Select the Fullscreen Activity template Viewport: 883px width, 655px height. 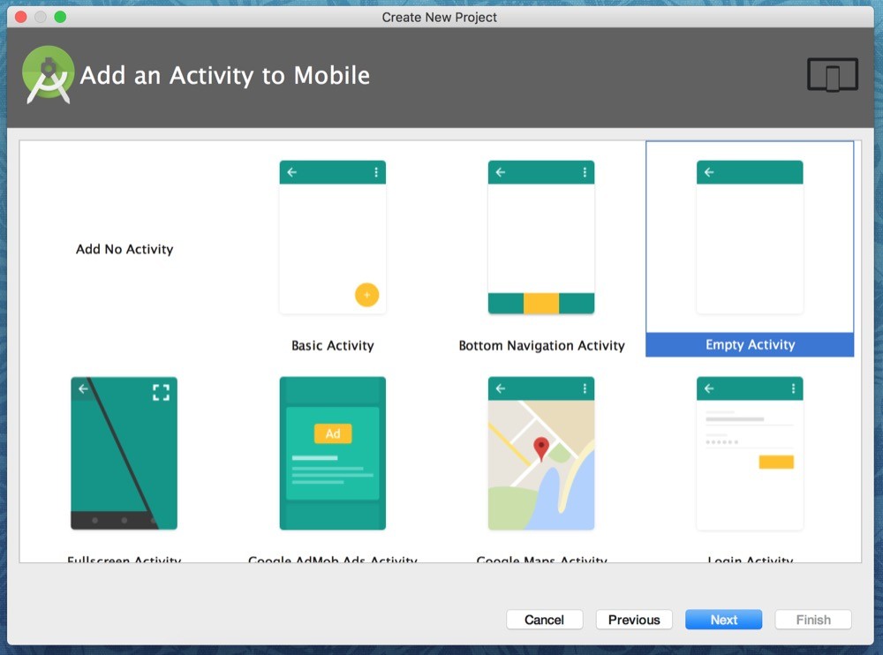tap(124, 453)
